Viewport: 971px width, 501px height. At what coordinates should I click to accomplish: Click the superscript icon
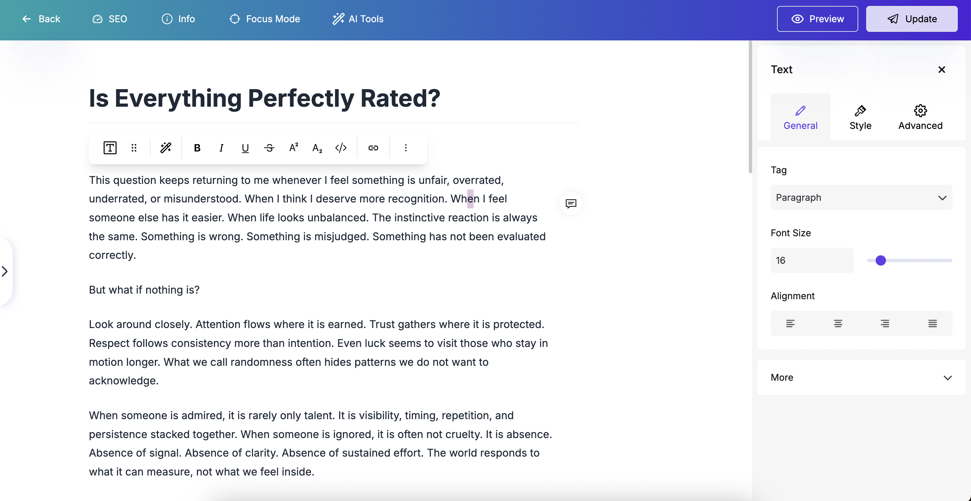293,148
